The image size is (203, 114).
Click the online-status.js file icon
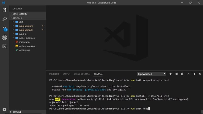click(16, 46)
